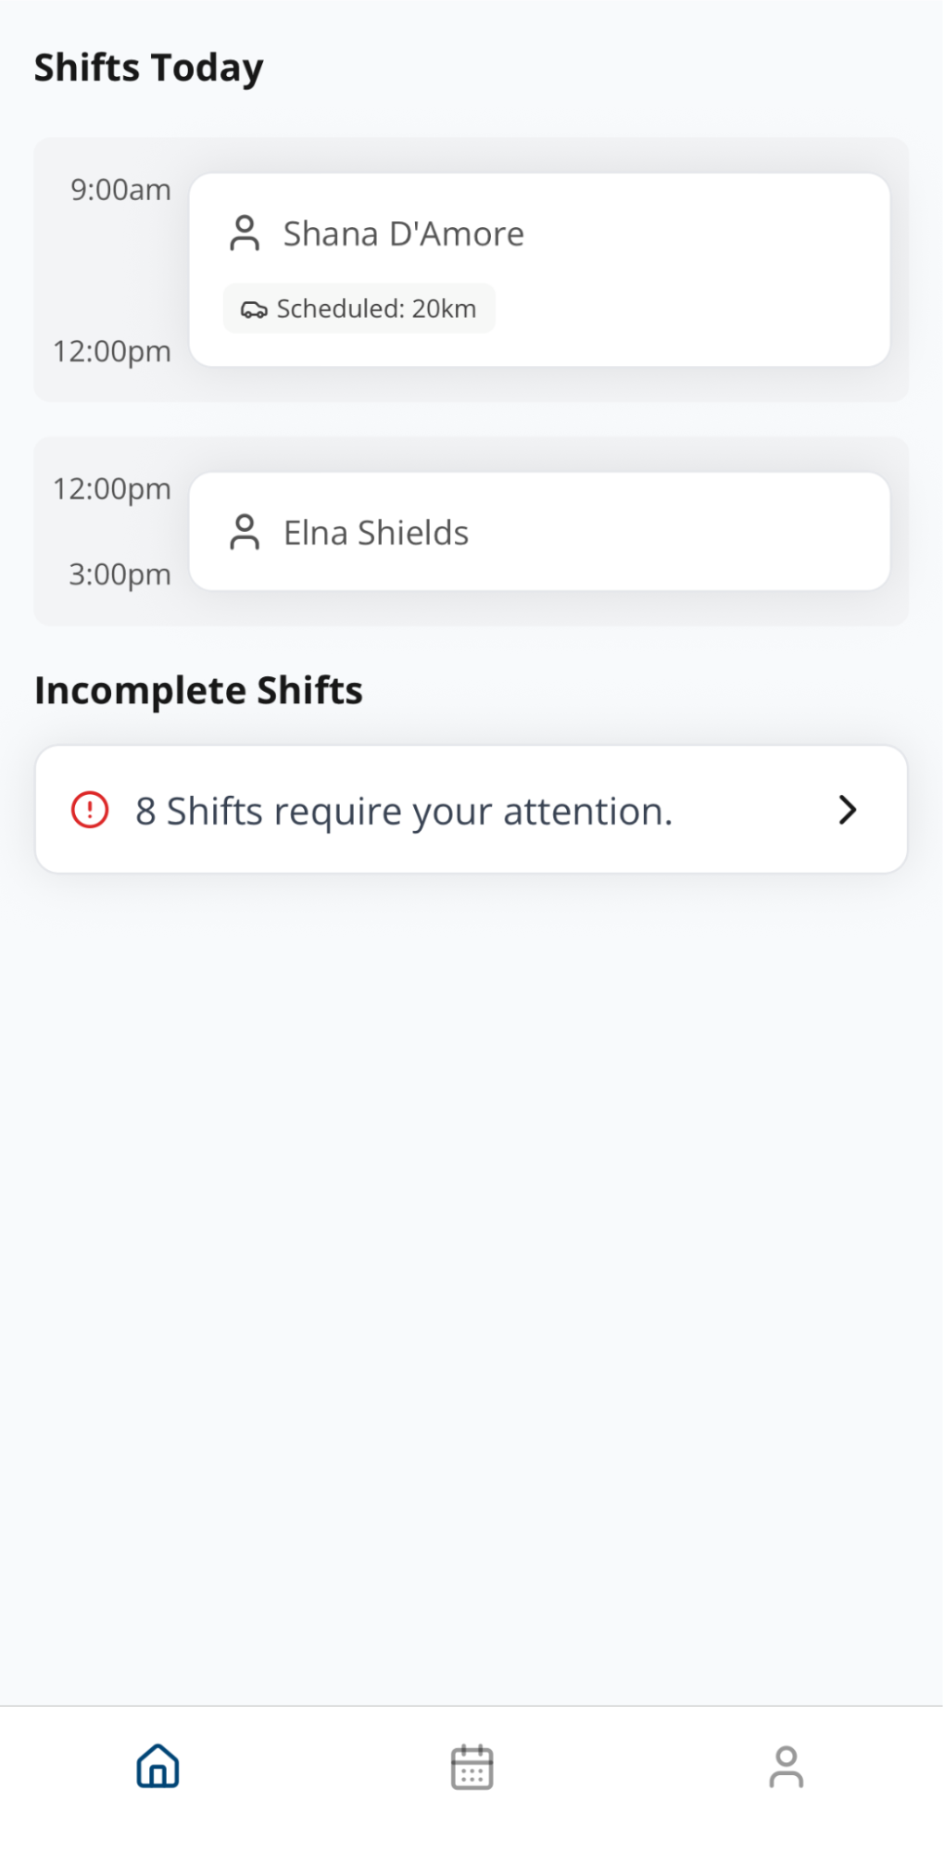Click the 9:00am shift start time

[x=120, y=190]
